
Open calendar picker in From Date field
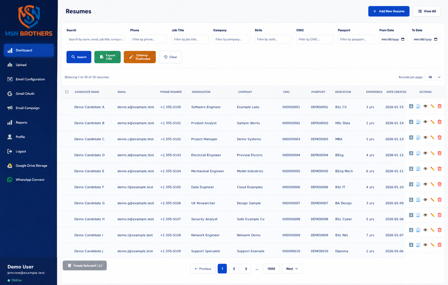click(403, 39)
